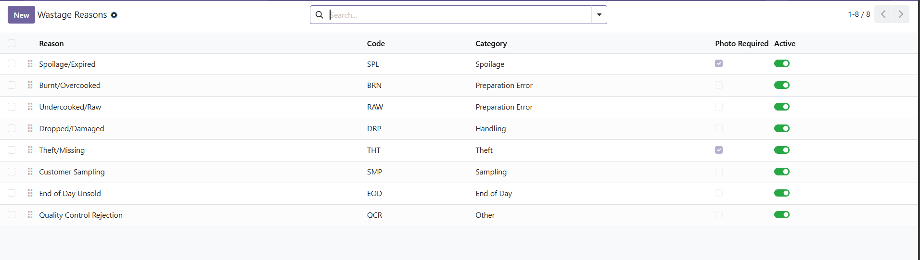920x260 pixels.
Task: Disable the Active toggle for Burnt/Overcooked
Action: [x=781, y=85]
